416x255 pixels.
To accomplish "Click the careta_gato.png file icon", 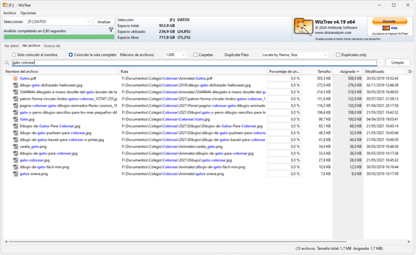I will point(15,146).
